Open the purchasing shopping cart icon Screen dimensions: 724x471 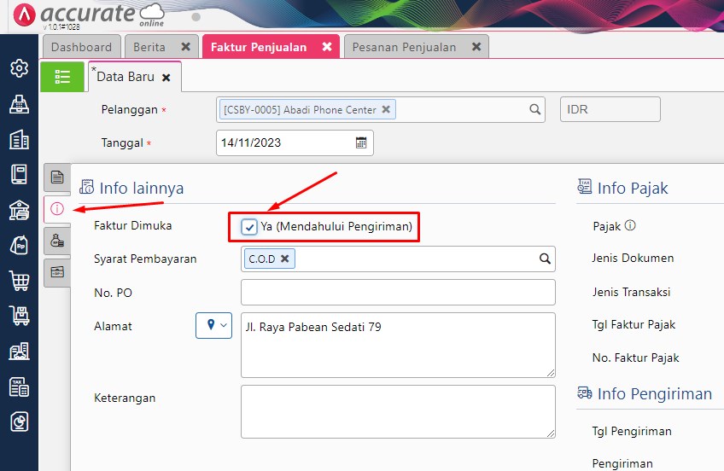coord(19,281)
